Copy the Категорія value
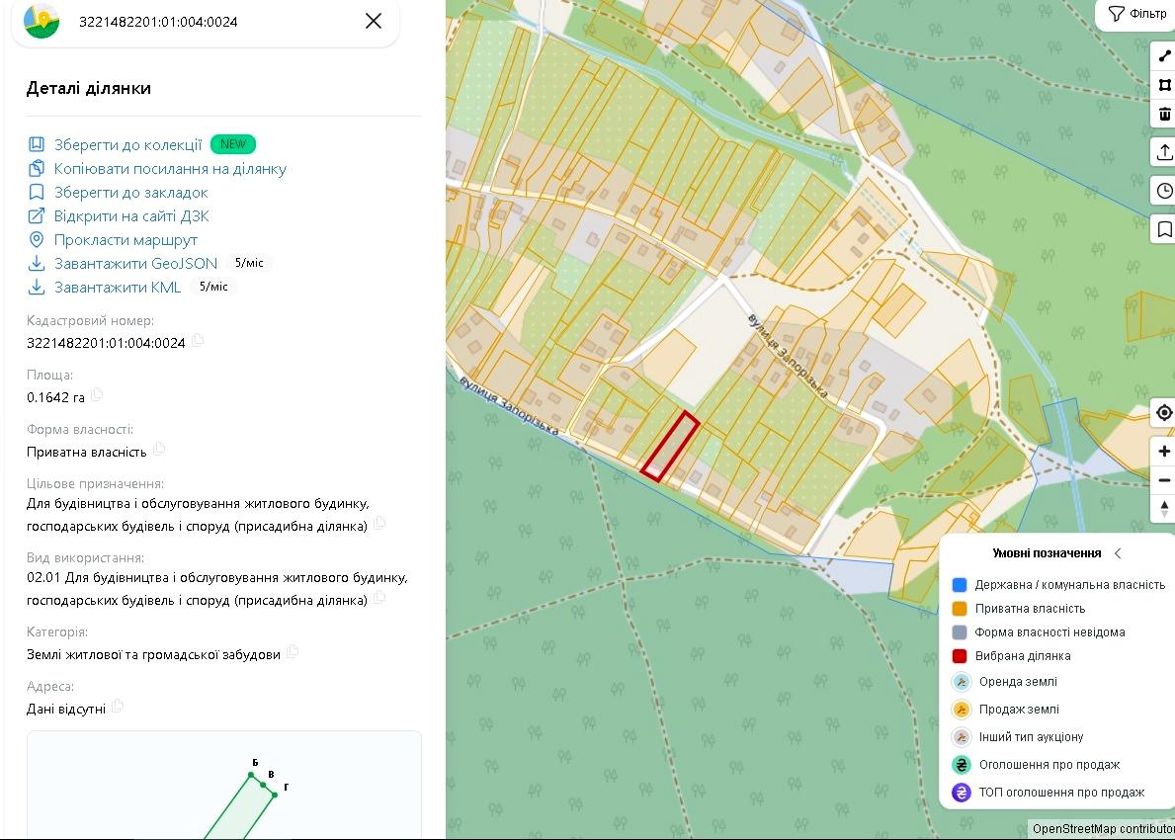1175x840 pixels. click(293, 651)
